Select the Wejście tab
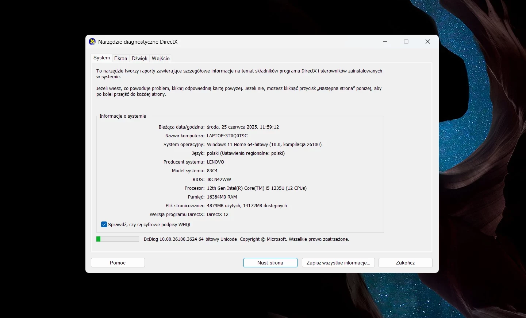Viewport: 526px width, 318px height. coord(161,58)
